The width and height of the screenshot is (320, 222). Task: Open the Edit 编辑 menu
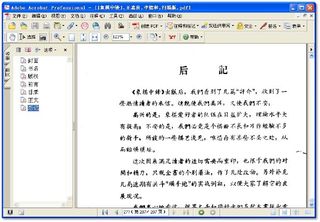pyautogui.click(x=39, y=16)
